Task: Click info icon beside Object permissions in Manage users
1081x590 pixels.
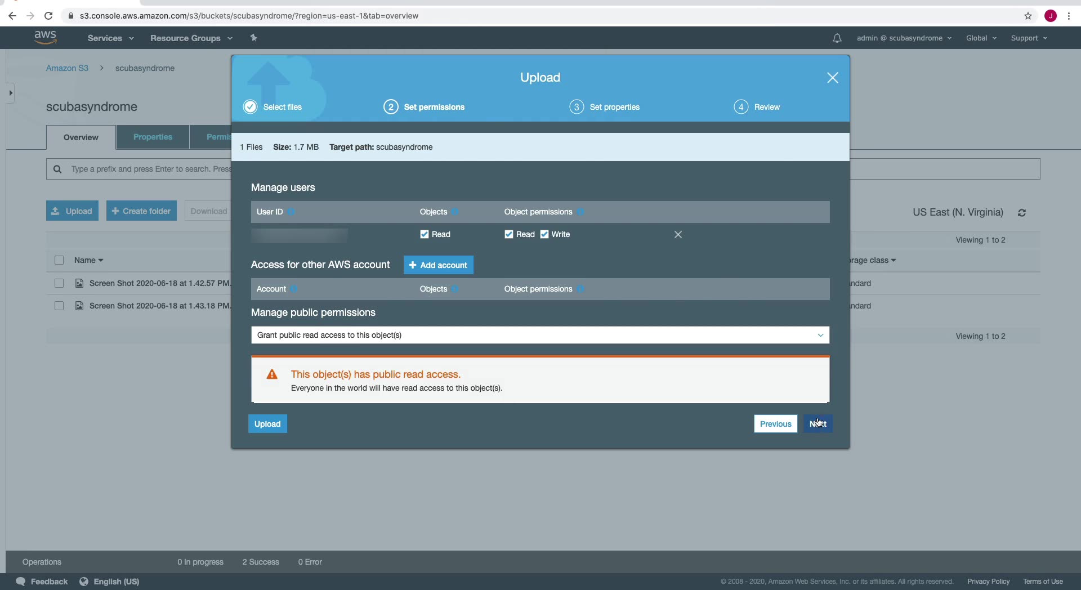Action: pyautogui.click(x=580, y=212)
